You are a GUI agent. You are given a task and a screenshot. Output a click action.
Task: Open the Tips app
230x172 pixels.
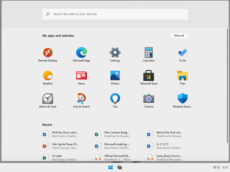tap(115, 98)
